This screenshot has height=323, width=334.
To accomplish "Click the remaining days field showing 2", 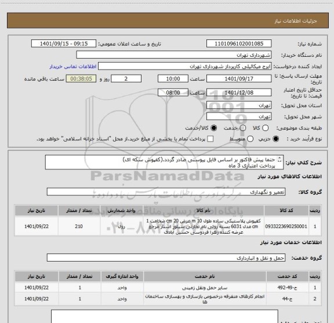I will click(x=126, y=79).
